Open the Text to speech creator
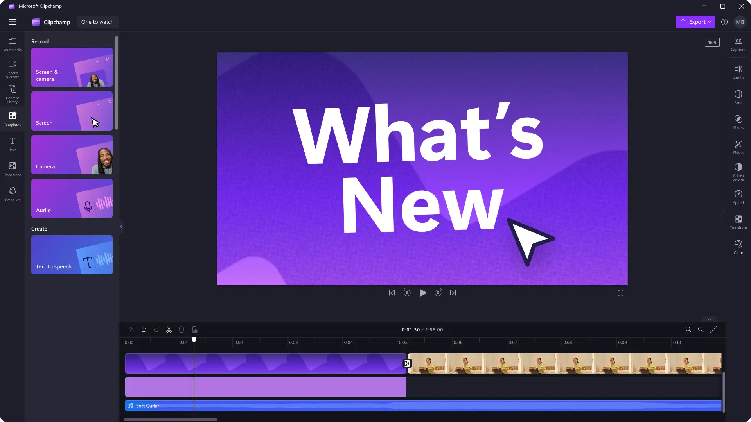The height and width of the screenshot is (422, 751). pos(72,255)
